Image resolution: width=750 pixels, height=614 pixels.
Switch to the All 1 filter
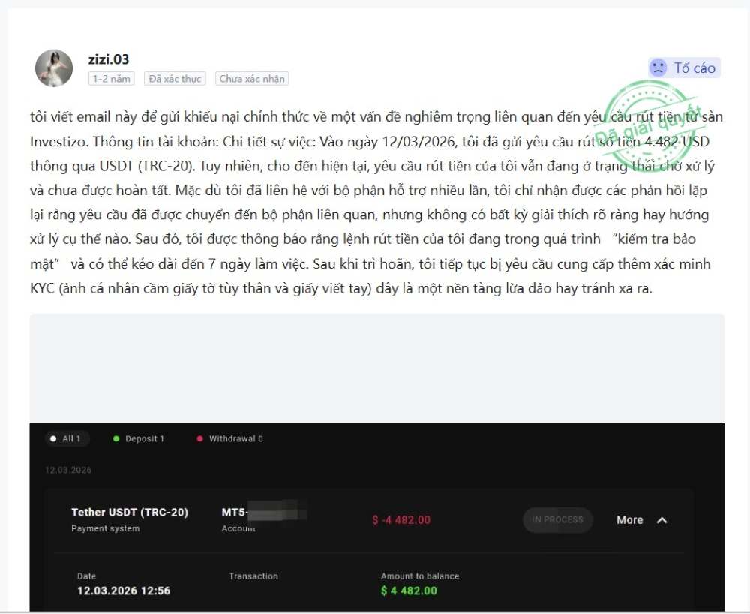67,438
